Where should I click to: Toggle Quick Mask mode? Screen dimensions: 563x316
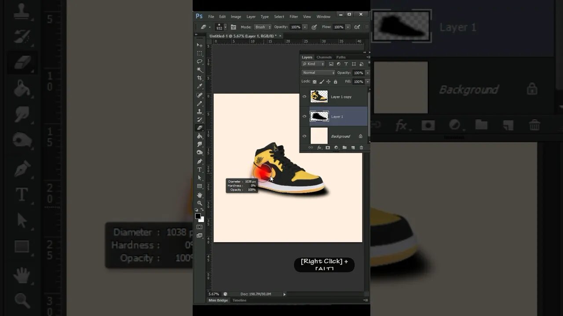coord(199,227)
